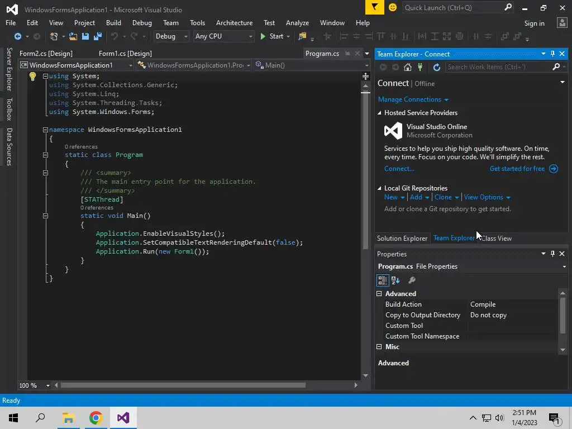This screenshot has height=429, width=572.
Task: Collapse the summary comment region
Action: [x=45, y=173]
